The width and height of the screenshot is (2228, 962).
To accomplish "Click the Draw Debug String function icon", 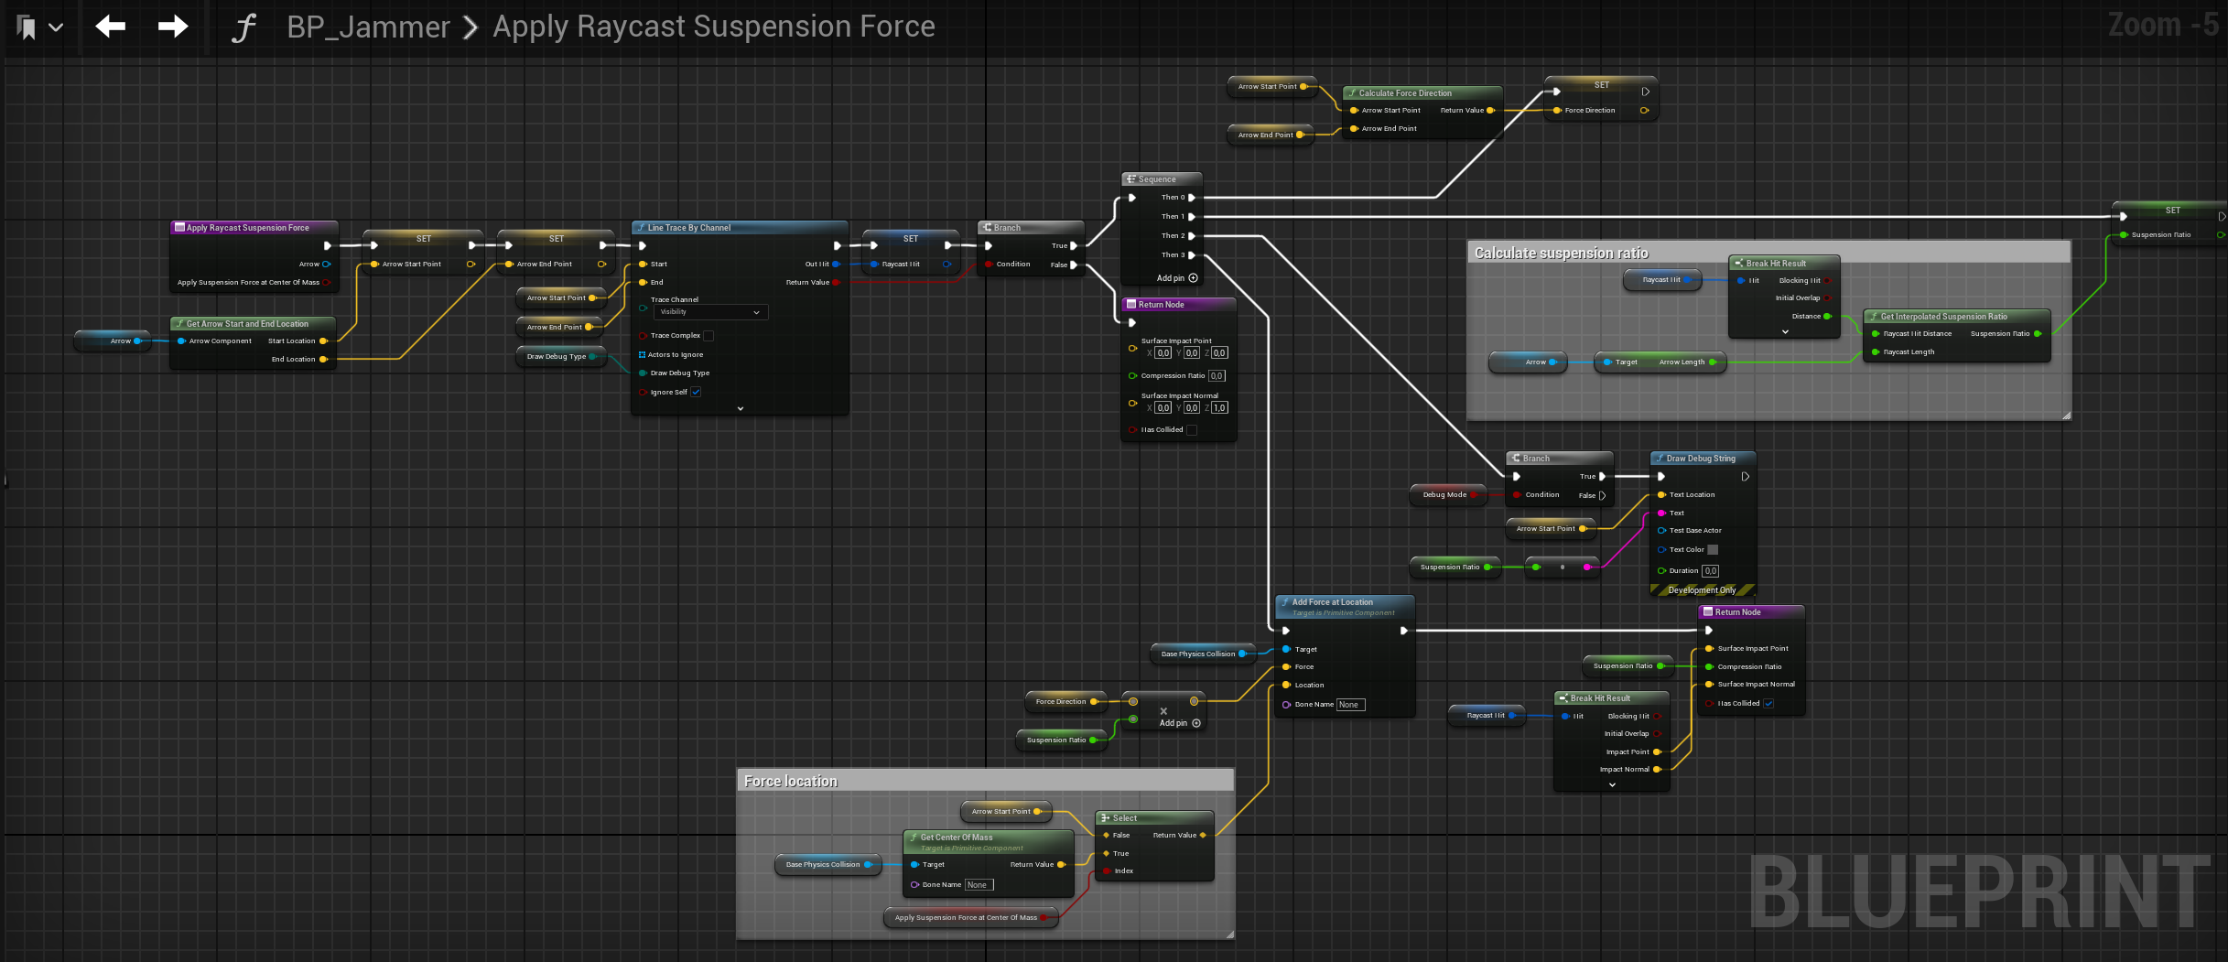I will tap(1660, 458).
